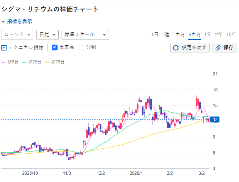Uncheck the 出来高 checkbox

pos(55,47)
